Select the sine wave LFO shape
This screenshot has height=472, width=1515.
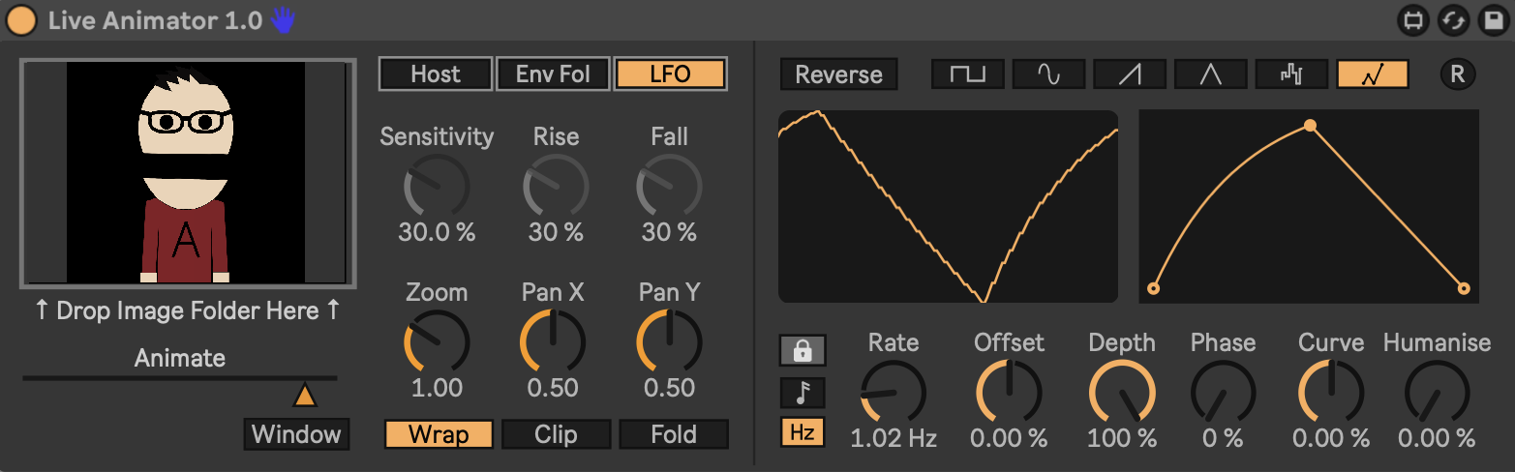1048,74
